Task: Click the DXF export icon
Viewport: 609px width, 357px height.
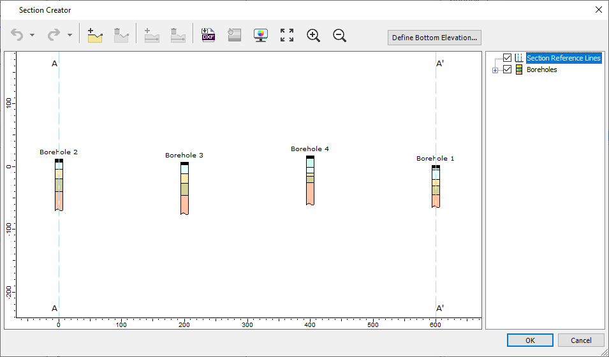Action: 209,35
